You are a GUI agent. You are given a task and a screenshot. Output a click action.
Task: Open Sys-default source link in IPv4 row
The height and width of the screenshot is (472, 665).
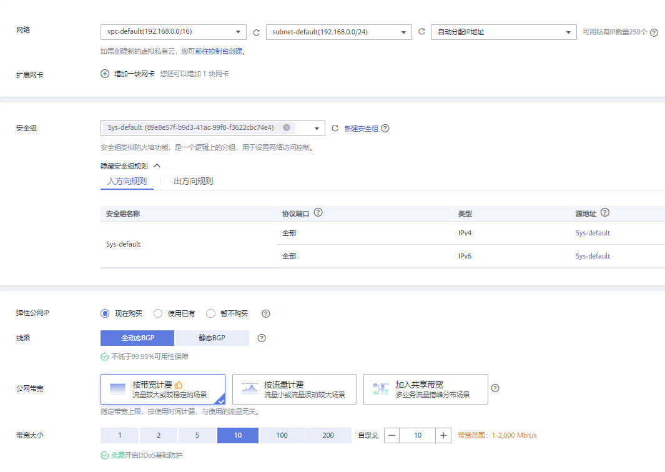[x=593, y=233]
